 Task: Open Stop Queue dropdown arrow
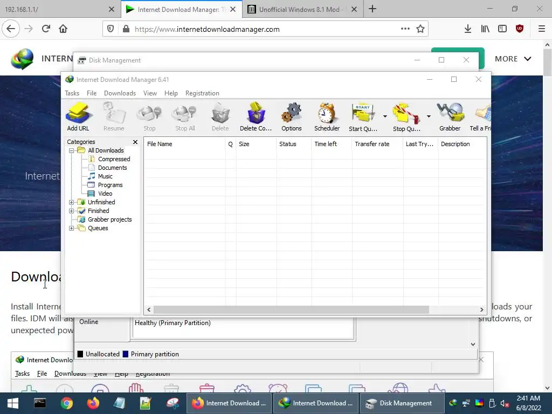(x=429, y=116)
